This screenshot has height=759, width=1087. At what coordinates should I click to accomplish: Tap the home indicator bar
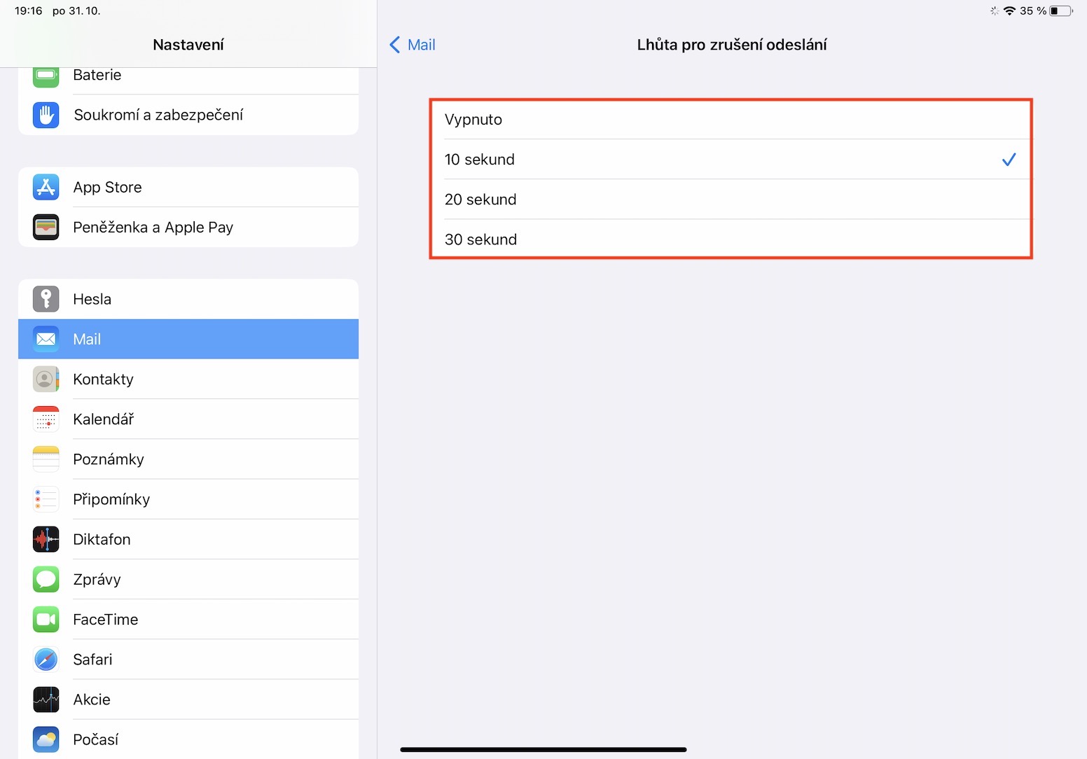543,749
